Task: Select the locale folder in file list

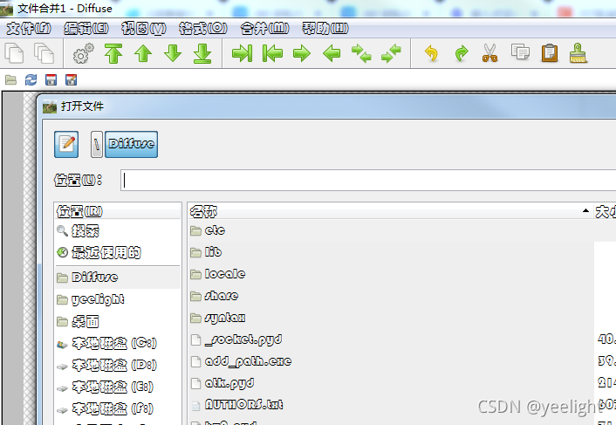Action: point(391,274)
